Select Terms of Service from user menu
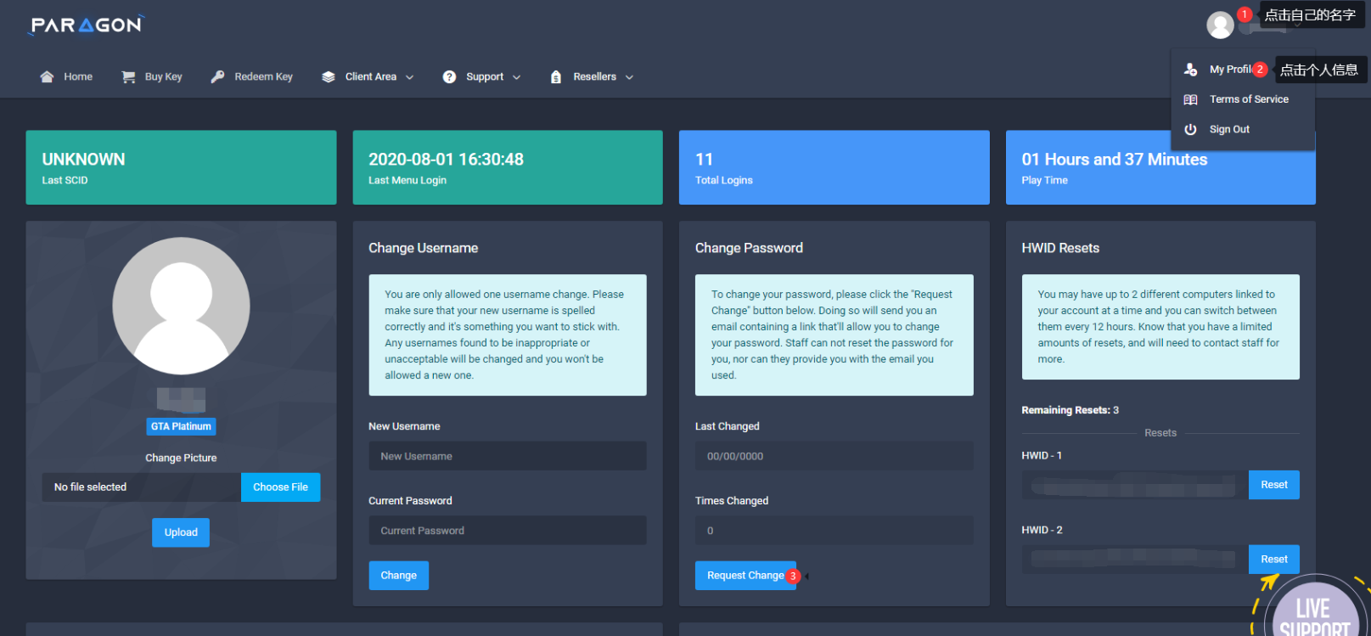 click(x=1243, y=99)
